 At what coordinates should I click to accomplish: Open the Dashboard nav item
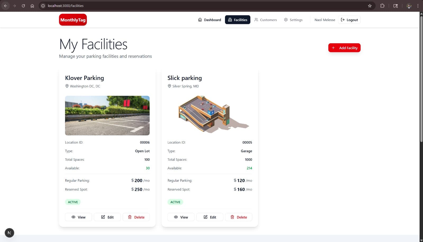[x=210, y=20]
